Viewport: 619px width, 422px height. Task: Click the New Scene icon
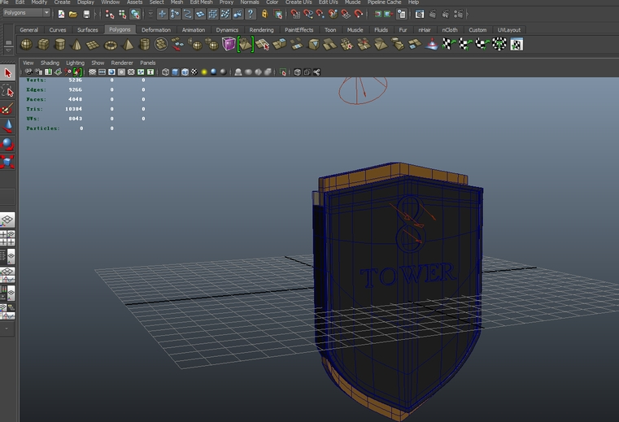[61, 14]
